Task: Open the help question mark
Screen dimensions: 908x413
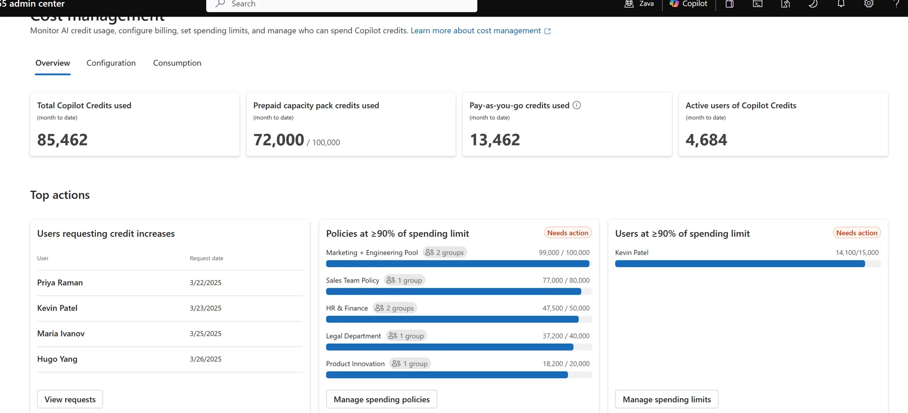Action: point(897,4)
